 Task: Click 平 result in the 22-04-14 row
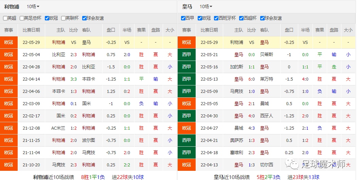(x=141, y=79)
